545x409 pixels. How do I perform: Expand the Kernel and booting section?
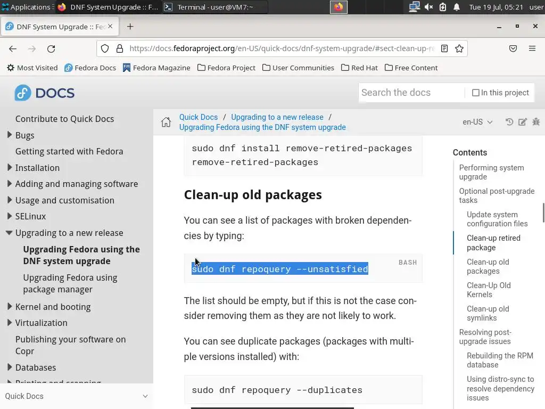click(10, 306)
